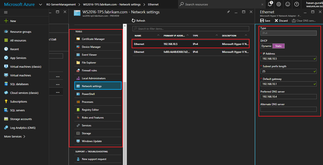Click the feedback smiley icon

tap(287, 4)
